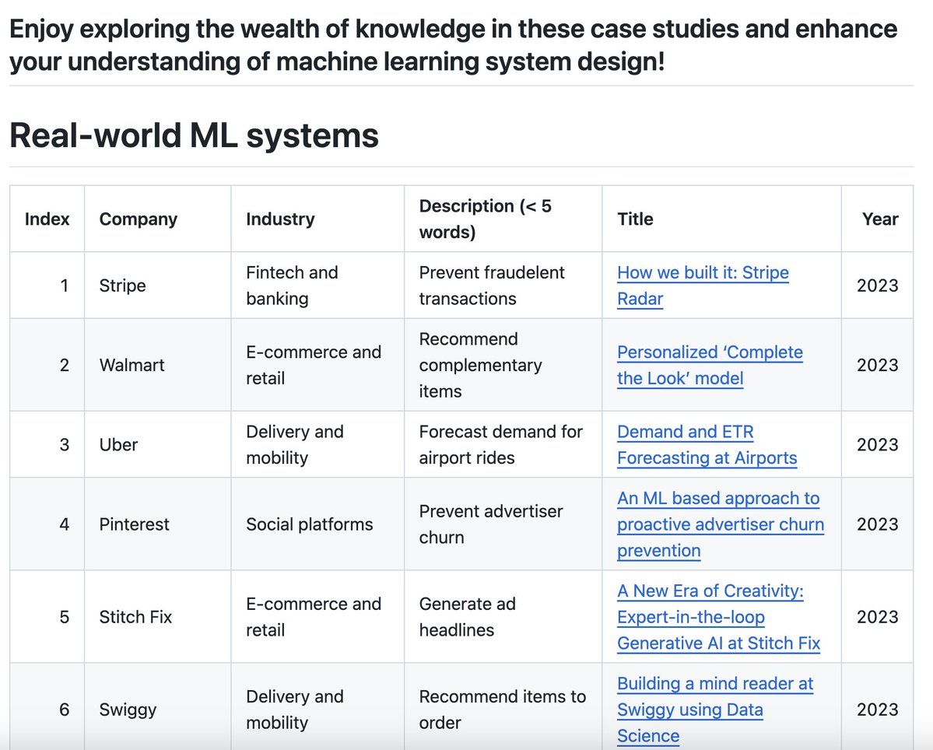This screenshot has width=933, height=750.
Task: Open the proactive advertiser churn prevention link
Action: pos(721,524)
